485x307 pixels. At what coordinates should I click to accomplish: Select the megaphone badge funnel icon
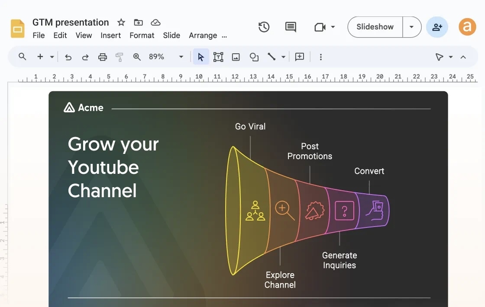315,210
